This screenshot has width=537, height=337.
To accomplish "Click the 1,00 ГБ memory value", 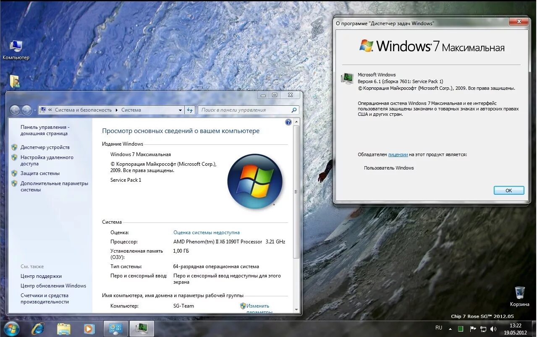I will pos(181,251).
